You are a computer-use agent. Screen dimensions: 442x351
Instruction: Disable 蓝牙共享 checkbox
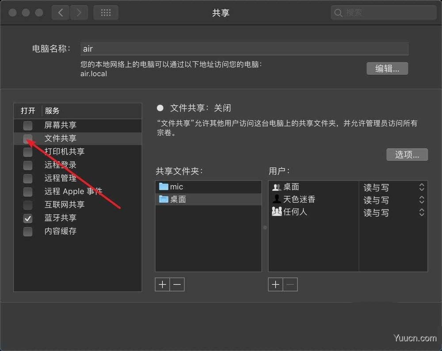coord(27,218)
